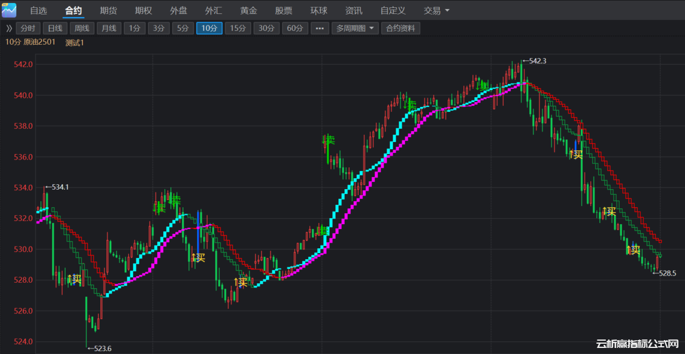This screenshot has width=685, height=354.
Task: Select the 日线 daily period
Action: (x=55, y=28)
